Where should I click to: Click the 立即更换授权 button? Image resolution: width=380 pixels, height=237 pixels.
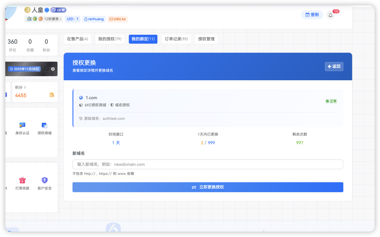[x=208, y=187]
